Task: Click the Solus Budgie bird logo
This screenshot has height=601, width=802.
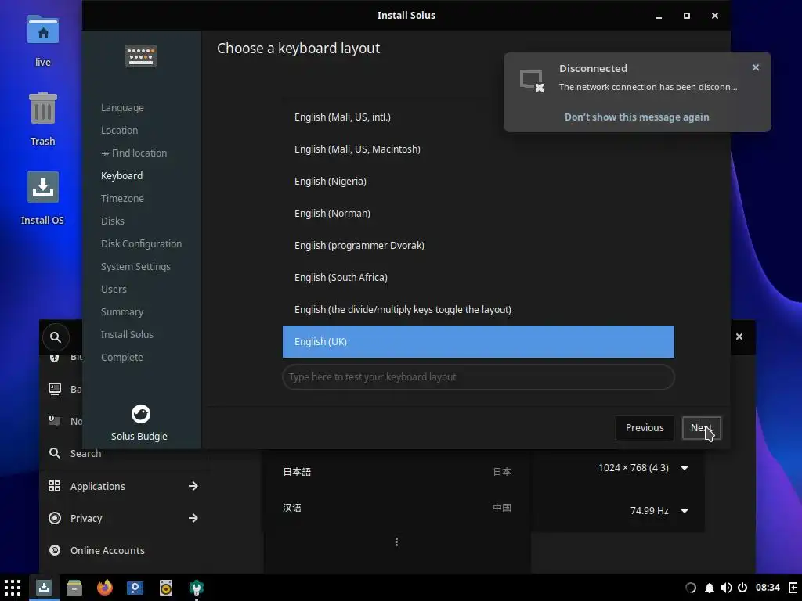Action: click(x=141, y=414)
